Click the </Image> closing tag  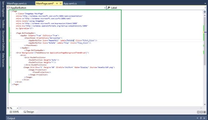click(28, 77)
